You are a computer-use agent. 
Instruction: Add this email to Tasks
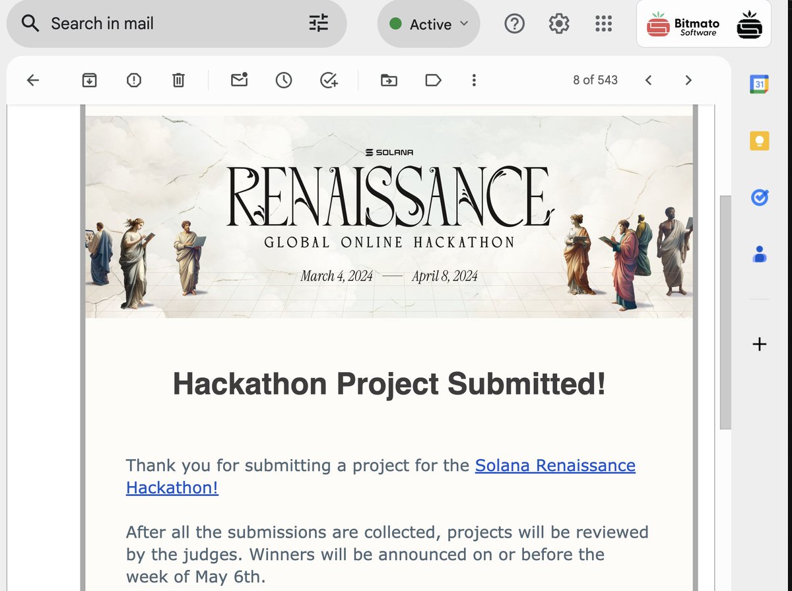tap(328, 80)
